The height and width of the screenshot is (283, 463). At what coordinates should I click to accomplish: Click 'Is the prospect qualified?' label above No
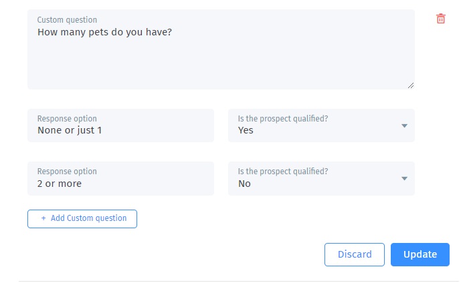click(x=283, y=172)
